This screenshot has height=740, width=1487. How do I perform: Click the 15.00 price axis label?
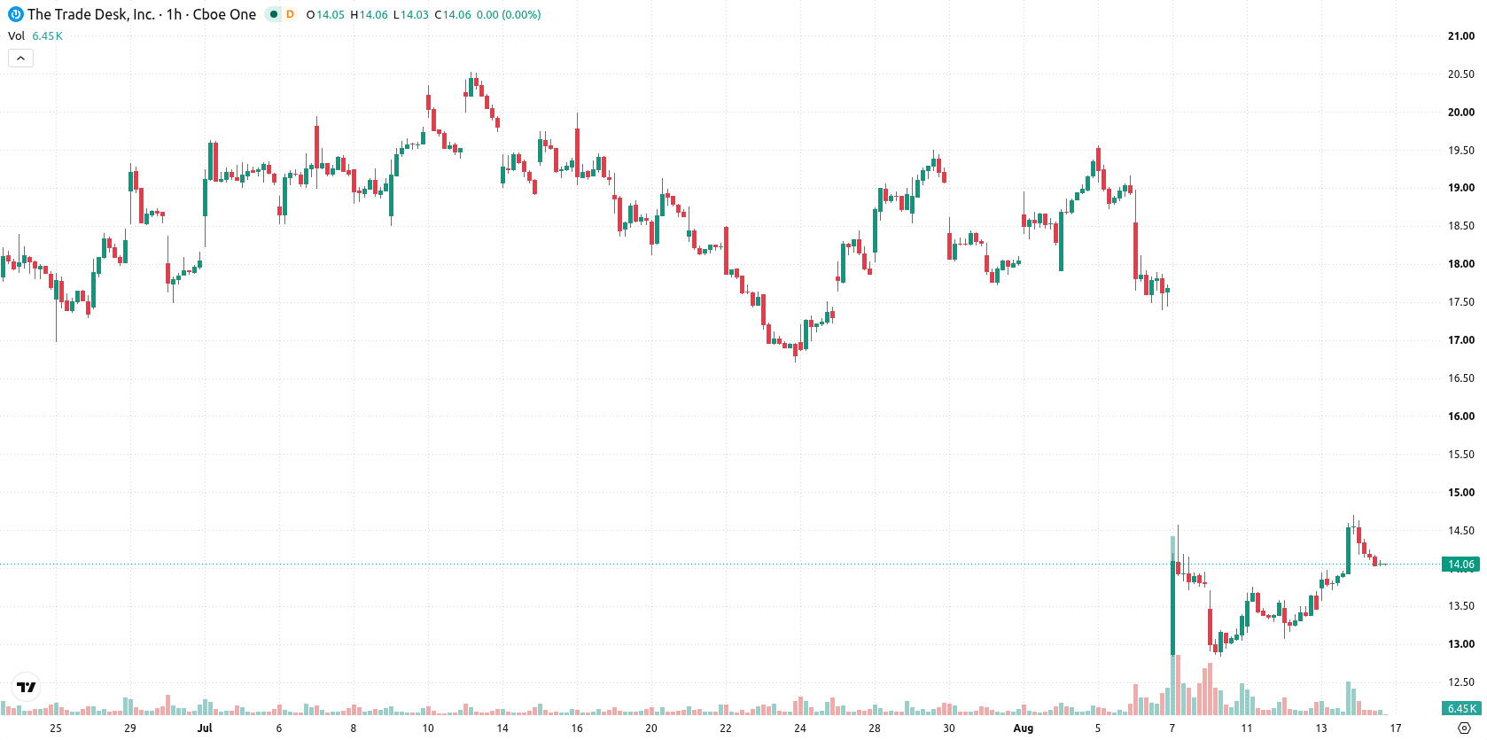tap(1461, 493)
